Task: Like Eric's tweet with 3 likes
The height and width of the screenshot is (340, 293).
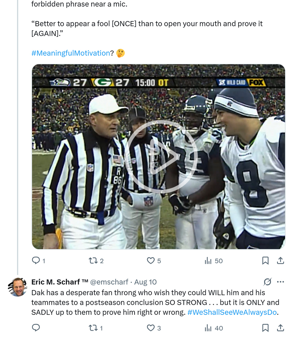Action: [x=151, y=328]
